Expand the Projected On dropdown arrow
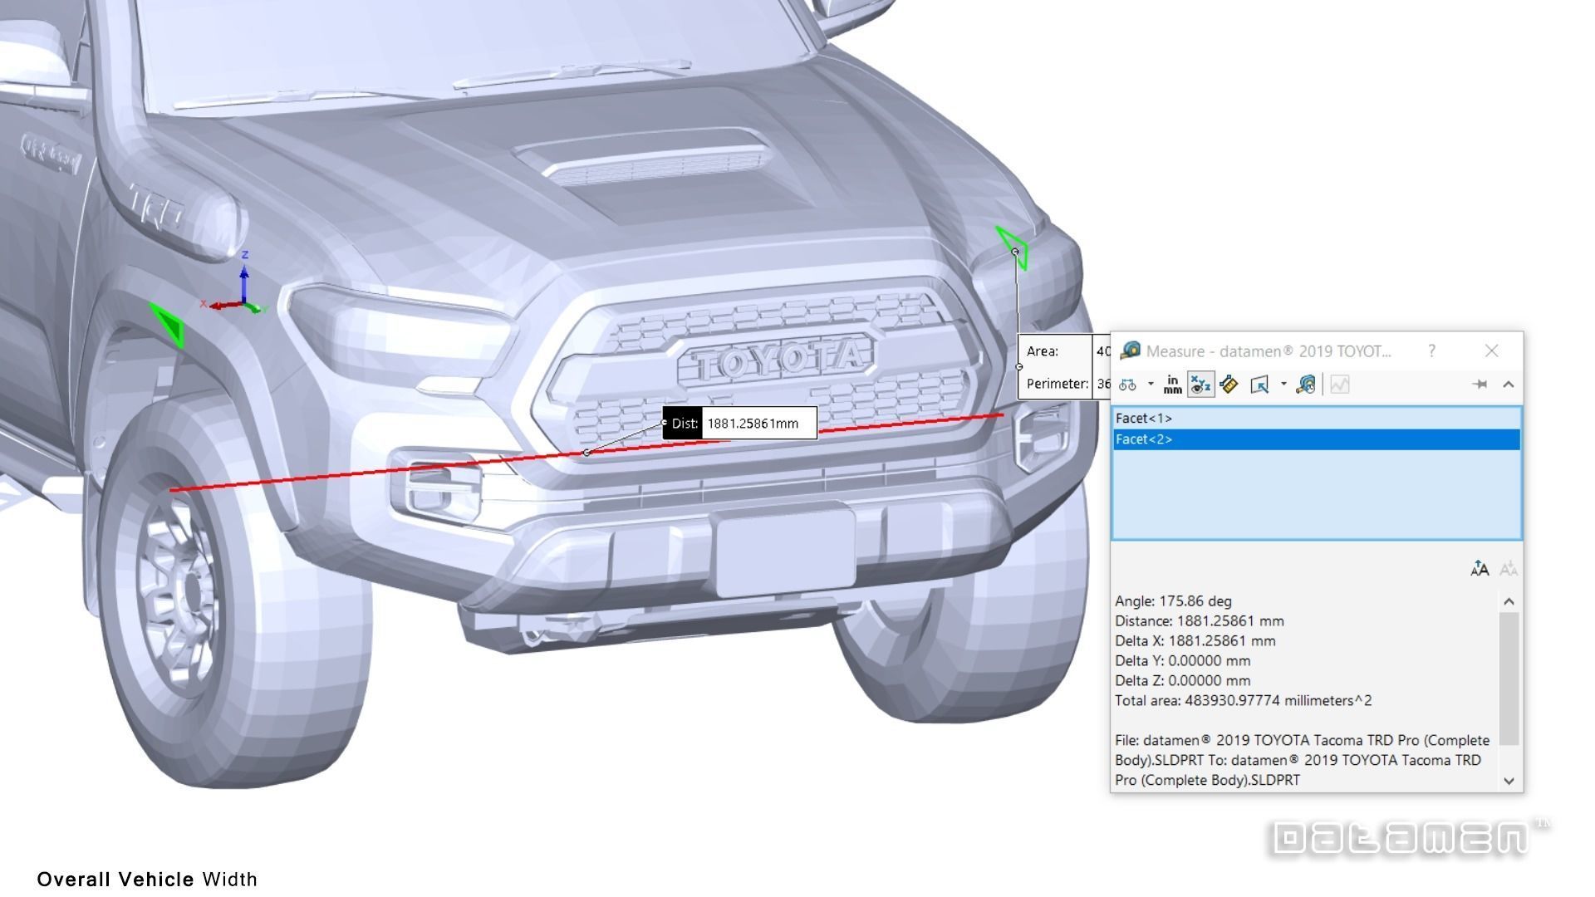The height and width of the screenshot is (897, 1595). 1283,385
